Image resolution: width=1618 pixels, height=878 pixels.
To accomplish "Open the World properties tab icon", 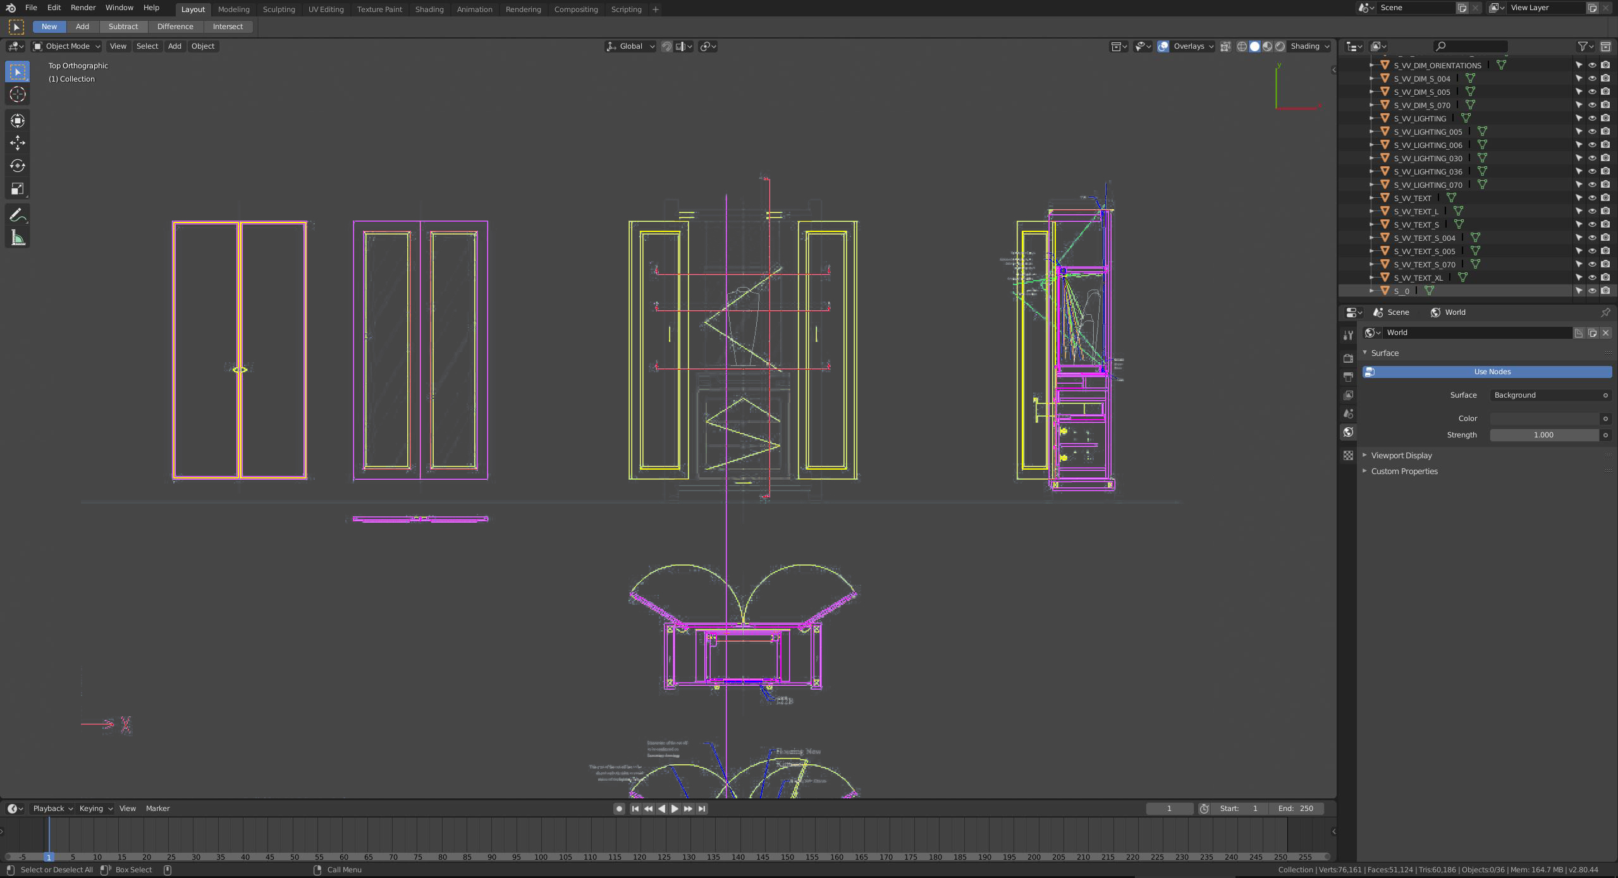I will (1348, 432).
